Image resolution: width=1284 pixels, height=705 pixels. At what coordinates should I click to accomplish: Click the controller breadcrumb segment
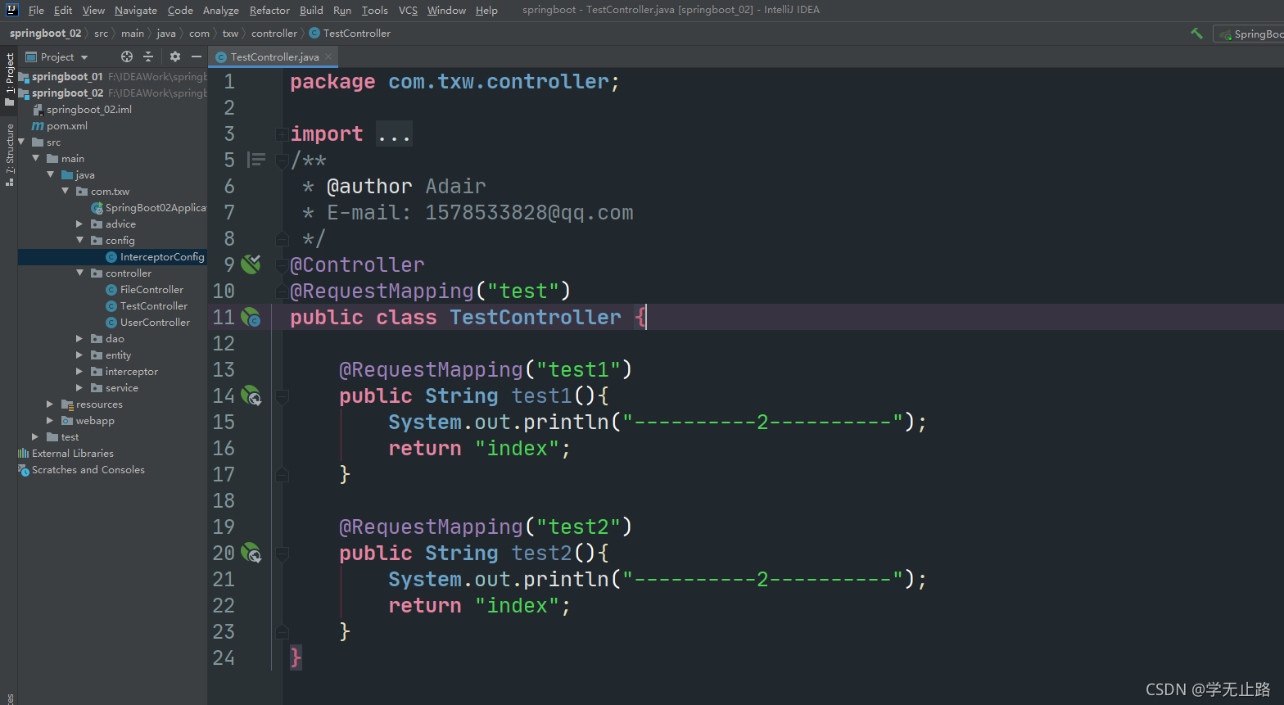274,34
